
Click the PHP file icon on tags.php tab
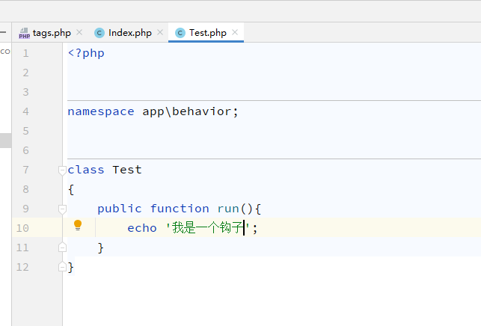click(25, 33)
